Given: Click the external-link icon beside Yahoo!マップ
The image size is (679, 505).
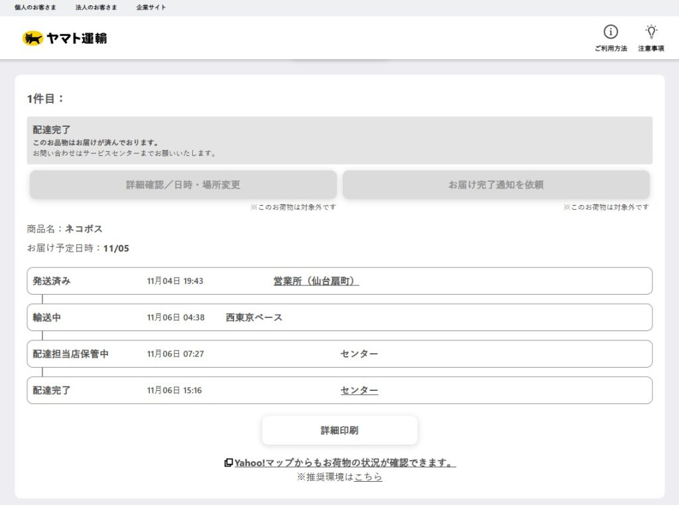Looking at the screenshot, I should tap(228, 463).
